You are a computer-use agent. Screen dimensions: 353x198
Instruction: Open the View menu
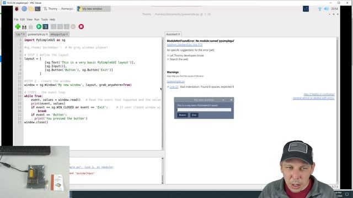pos(29,20)
